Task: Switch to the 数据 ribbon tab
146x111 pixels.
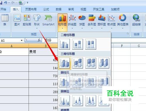Action: (x=58, y=9)
